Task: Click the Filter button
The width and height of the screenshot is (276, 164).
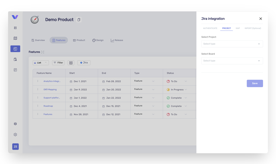Action: pos(58,63)
